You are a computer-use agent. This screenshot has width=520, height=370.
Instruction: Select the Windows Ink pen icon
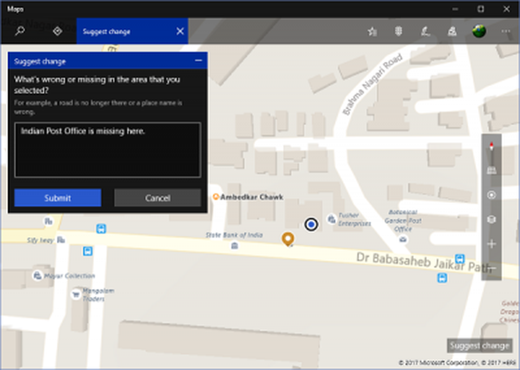pyautogui.click(x=425, y=32)
